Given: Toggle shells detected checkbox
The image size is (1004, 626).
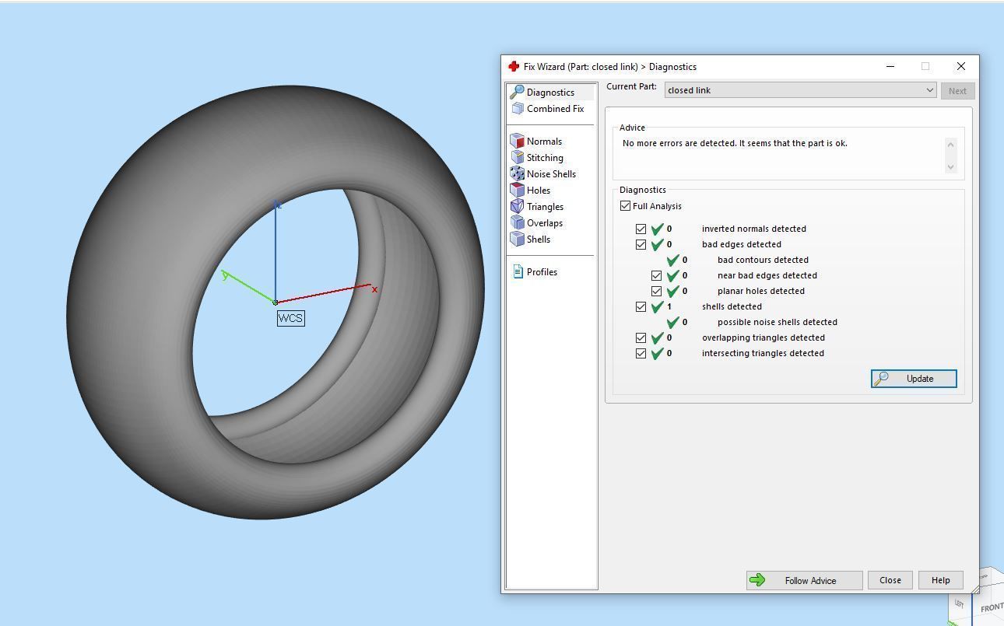Looking at the screenshot, I should (641, 306).
